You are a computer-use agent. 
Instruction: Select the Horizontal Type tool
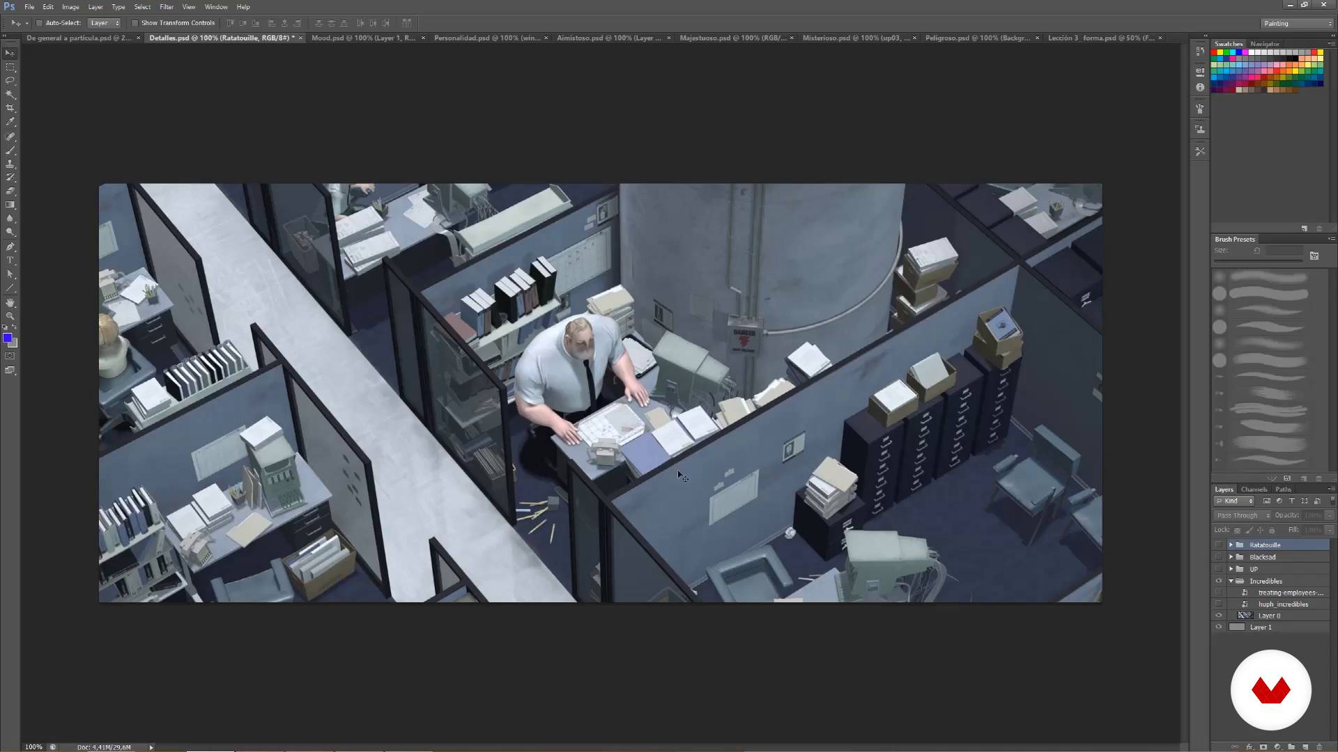coord(10,260)
